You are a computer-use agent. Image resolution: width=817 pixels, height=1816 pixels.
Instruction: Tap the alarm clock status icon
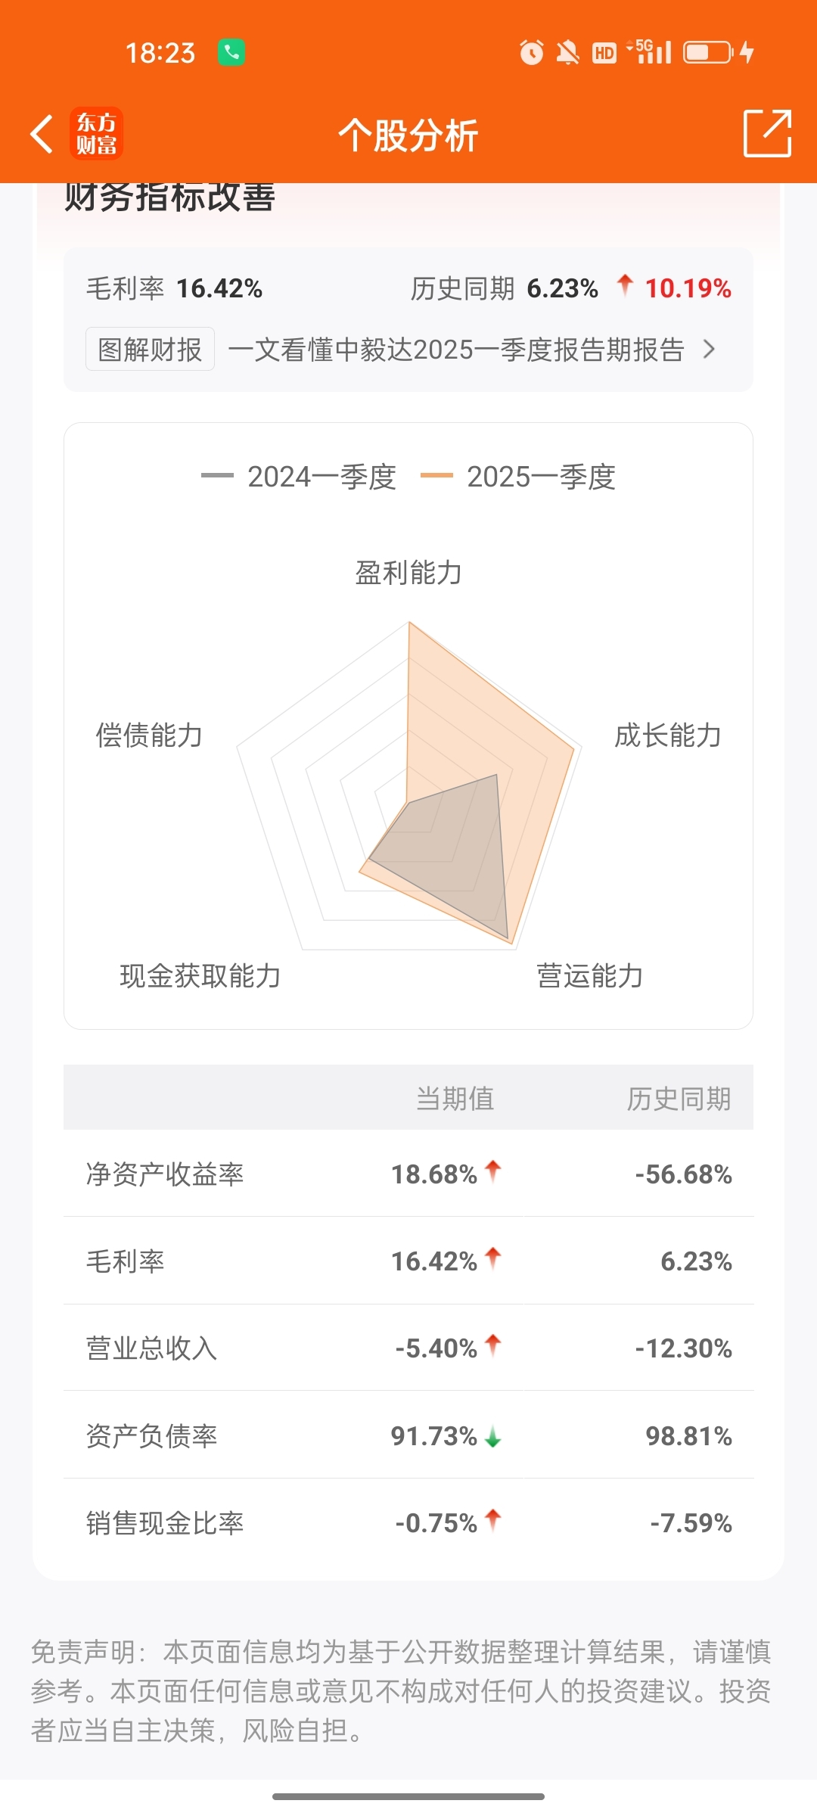pyautogui.click(x=531, y=52)
